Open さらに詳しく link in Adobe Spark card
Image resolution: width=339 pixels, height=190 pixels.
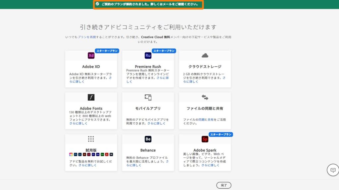pyautogui.click(x=210, y=165)
